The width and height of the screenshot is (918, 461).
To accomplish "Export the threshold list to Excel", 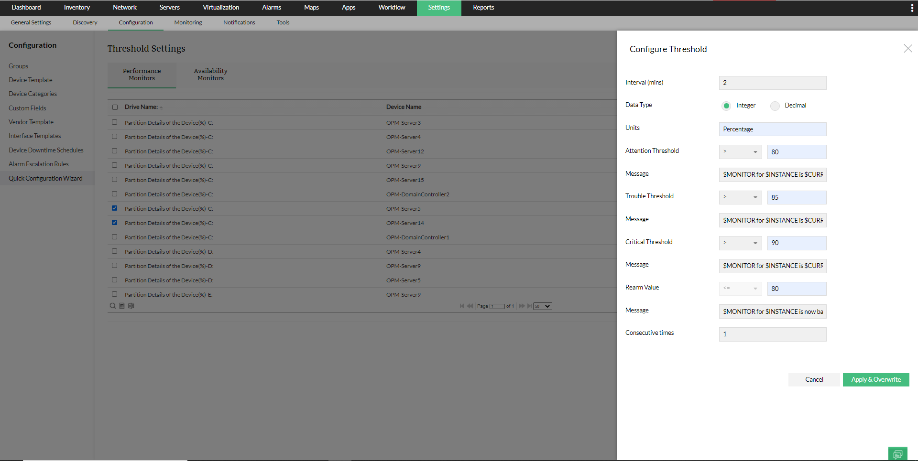I will [x=131, y=306].
